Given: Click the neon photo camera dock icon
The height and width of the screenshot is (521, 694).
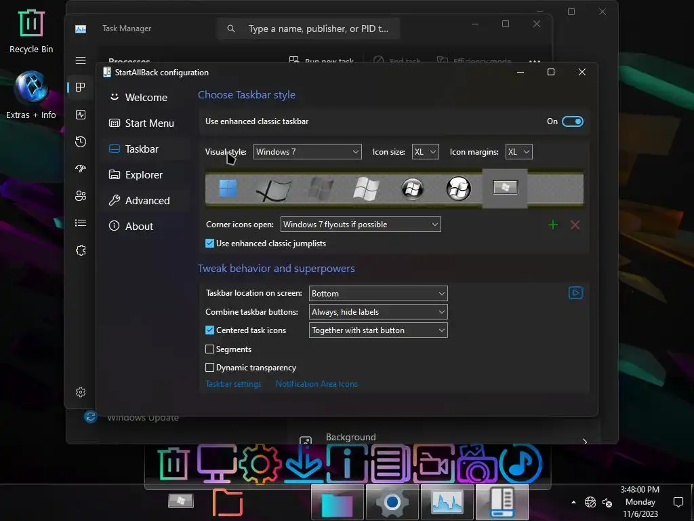Looking at the screenshot, I should click(x=476, y=464).
